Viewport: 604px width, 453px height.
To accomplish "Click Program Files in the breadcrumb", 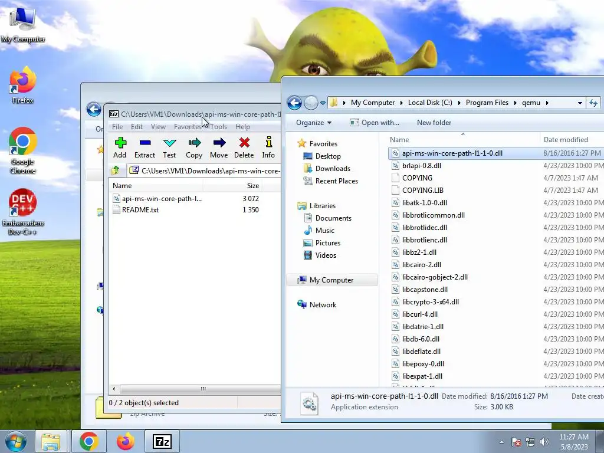I will 487,103.
